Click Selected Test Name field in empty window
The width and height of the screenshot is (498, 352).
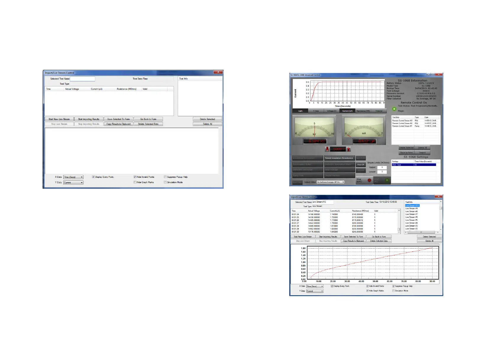tap(83, 79)
